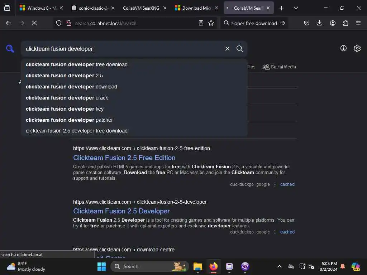Screen dimensions: 367x275
Task: Show hidden system tray icons
Action: pyautogui.click(x=280, y=266)
